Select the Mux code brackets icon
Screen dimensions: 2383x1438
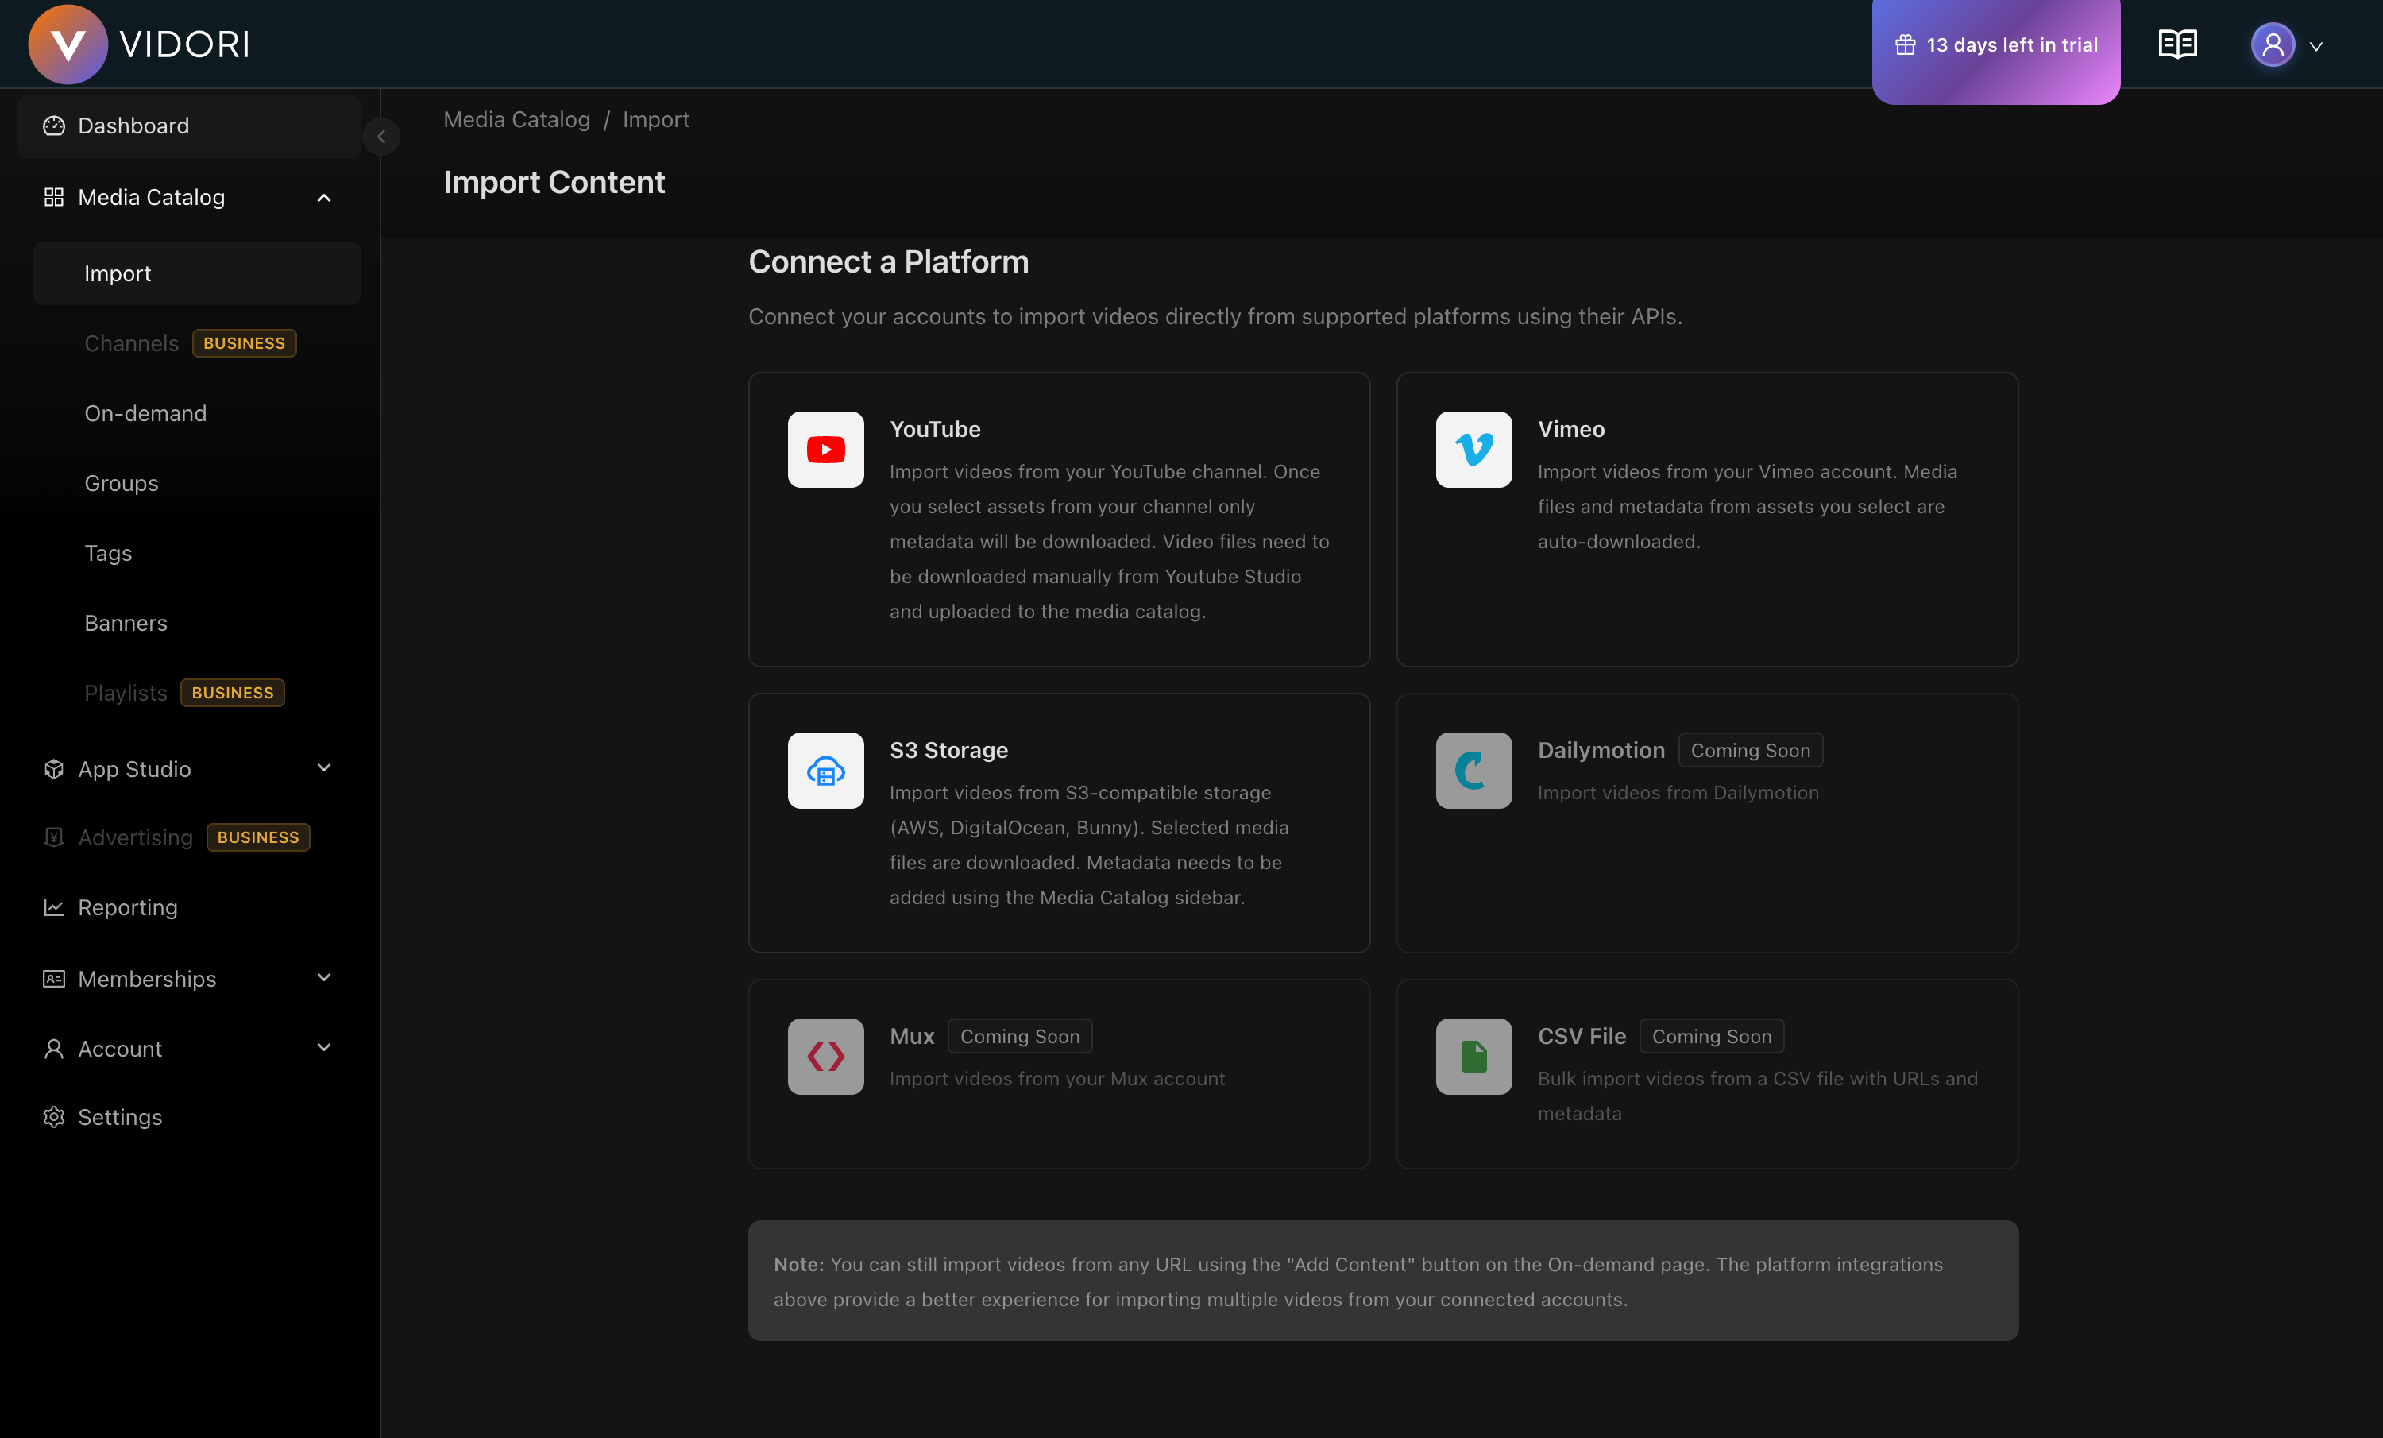825,1056
